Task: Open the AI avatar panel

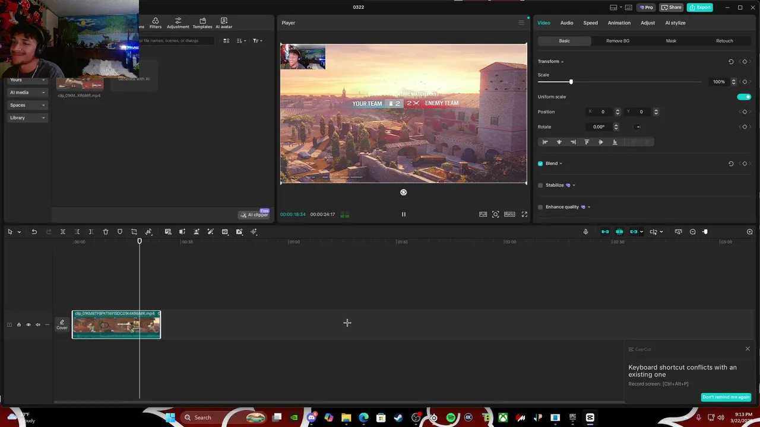Action: click(x=224, y=23)
